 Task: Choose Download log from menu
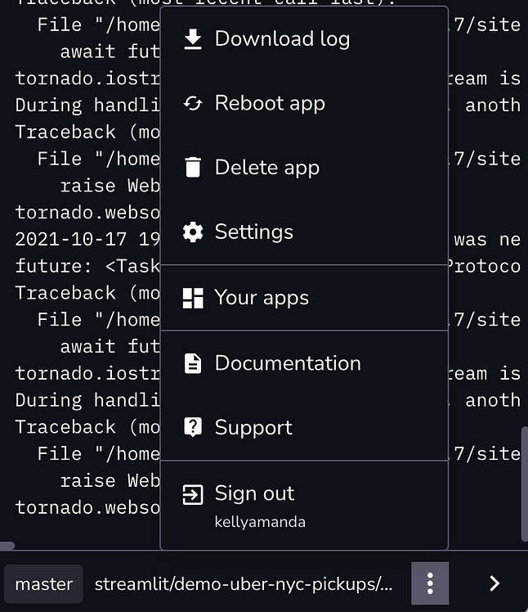coord(282,38)
